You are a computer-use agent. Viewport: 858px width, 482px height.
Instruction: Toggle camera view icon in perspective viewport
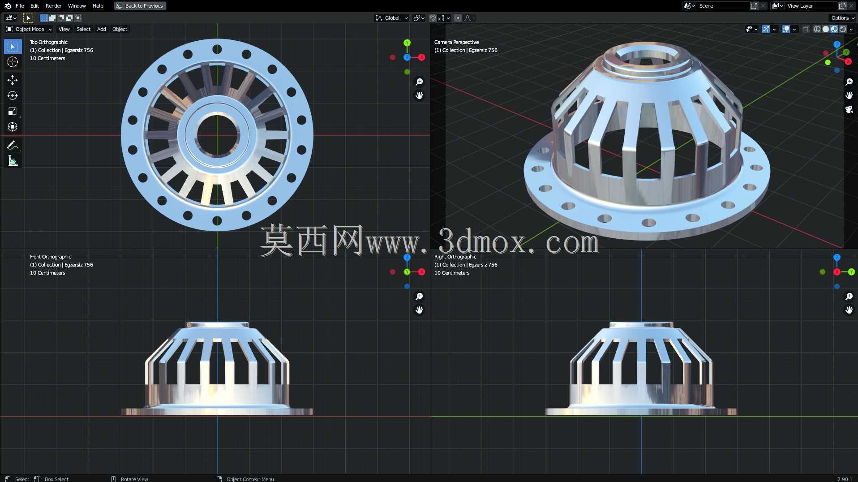pyautogui.click(x=849, y=109)
